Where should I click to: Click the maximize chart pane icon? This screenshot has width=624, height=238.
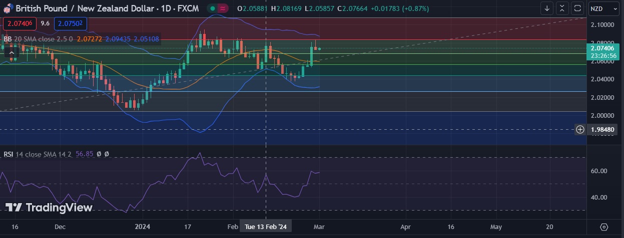pos(577,8)
